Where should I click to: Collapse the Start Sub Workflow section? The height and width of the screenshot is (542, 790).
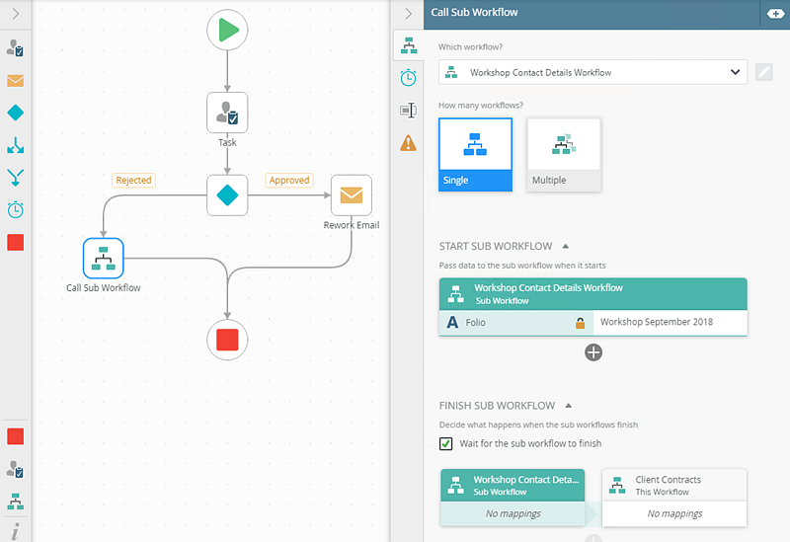tap(565, 246)
